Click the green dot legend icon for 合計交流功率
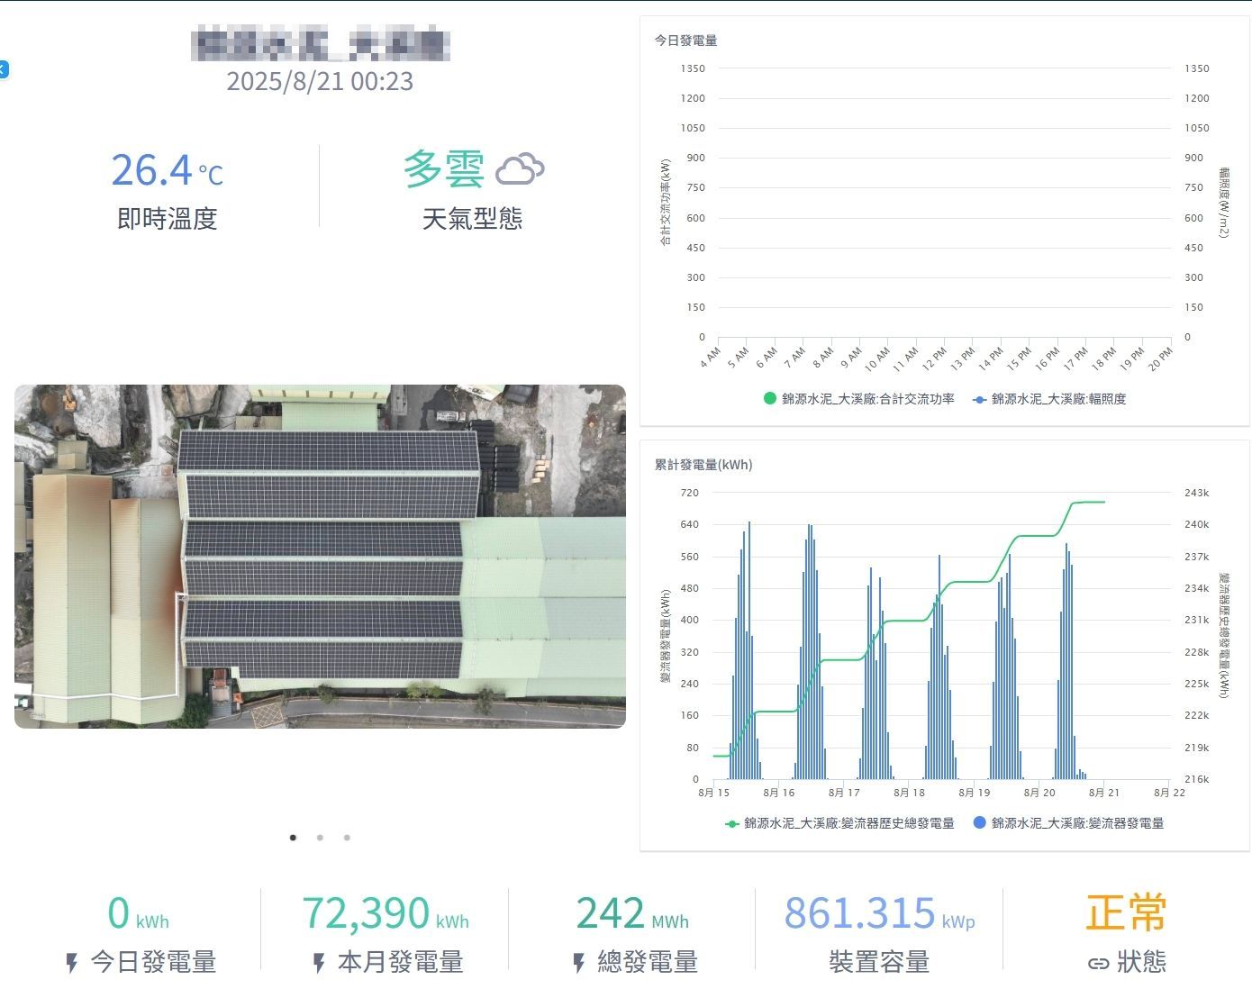The height and width of the screenshot is (1007, 1252). click(x=768, y=398)
